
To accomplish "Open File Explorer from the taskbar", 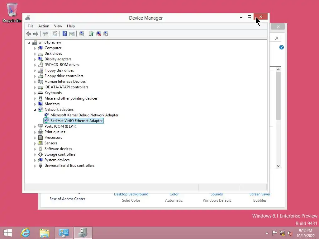I will pyautogui.click(x=45, y=233).
